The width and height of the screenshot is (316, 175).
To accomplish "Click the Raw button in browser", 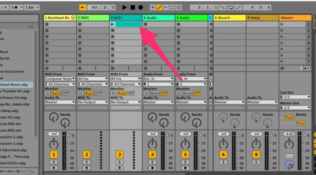I will tap(32, 171).
